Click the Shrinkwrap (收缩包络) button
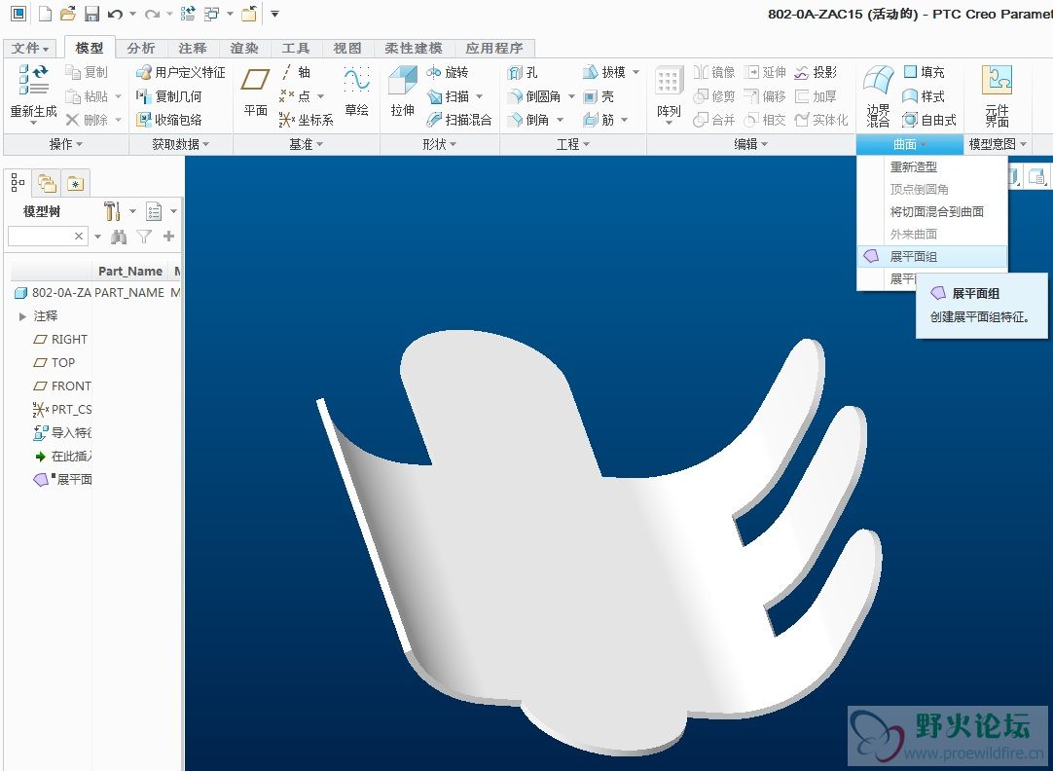This screenshot has height=771, width=1053. tap(169, 120)
